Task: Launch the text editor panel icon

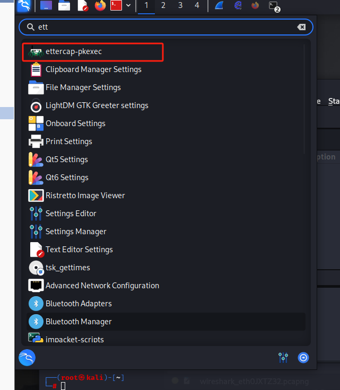Action: 83,5
